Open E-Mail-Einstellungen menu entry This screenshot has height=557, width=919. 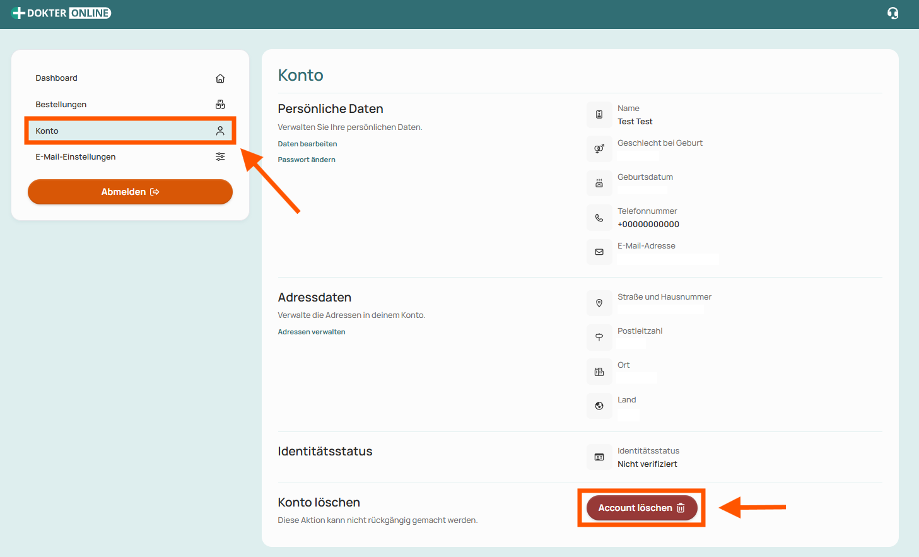130,156
